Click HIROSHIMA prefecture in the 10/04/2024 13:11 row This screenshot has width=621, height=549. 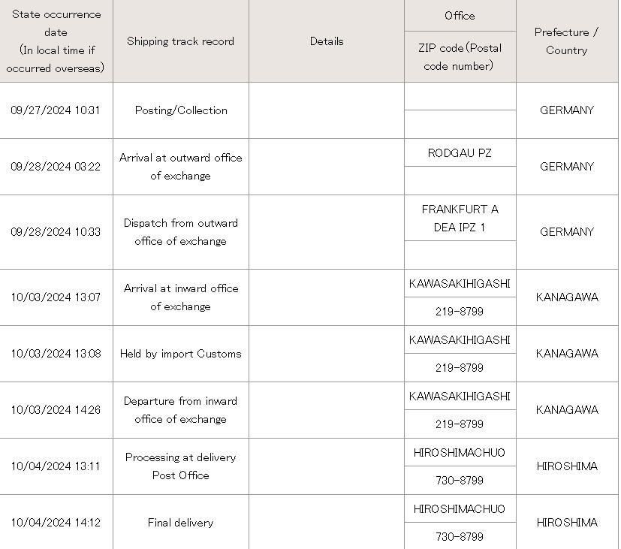(x=567, y=466)
